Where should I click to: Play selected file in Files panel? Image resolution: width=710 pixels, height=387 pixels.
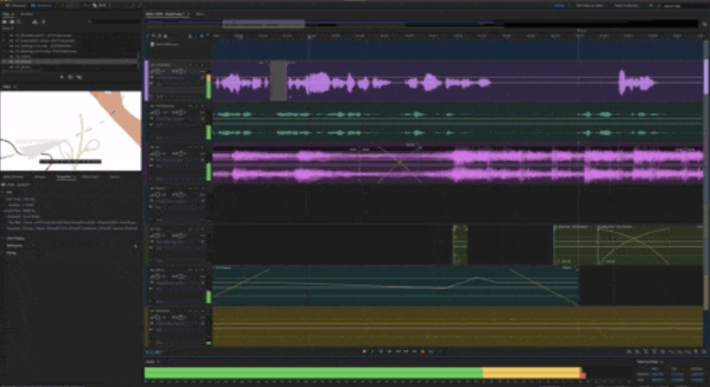pos(61,77)
